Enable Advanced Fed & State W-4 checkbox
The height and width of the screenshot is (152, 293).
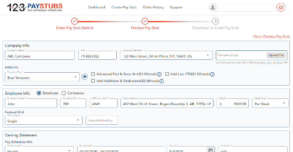click(x=93, y=74)
